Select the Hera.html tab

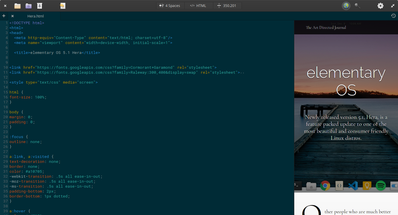pos(35,16)
